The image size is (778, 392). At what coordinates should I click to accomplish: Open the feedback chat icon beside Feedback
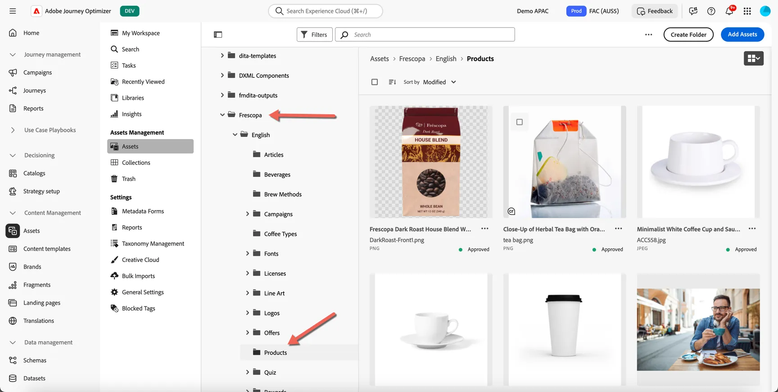[693, 11]
